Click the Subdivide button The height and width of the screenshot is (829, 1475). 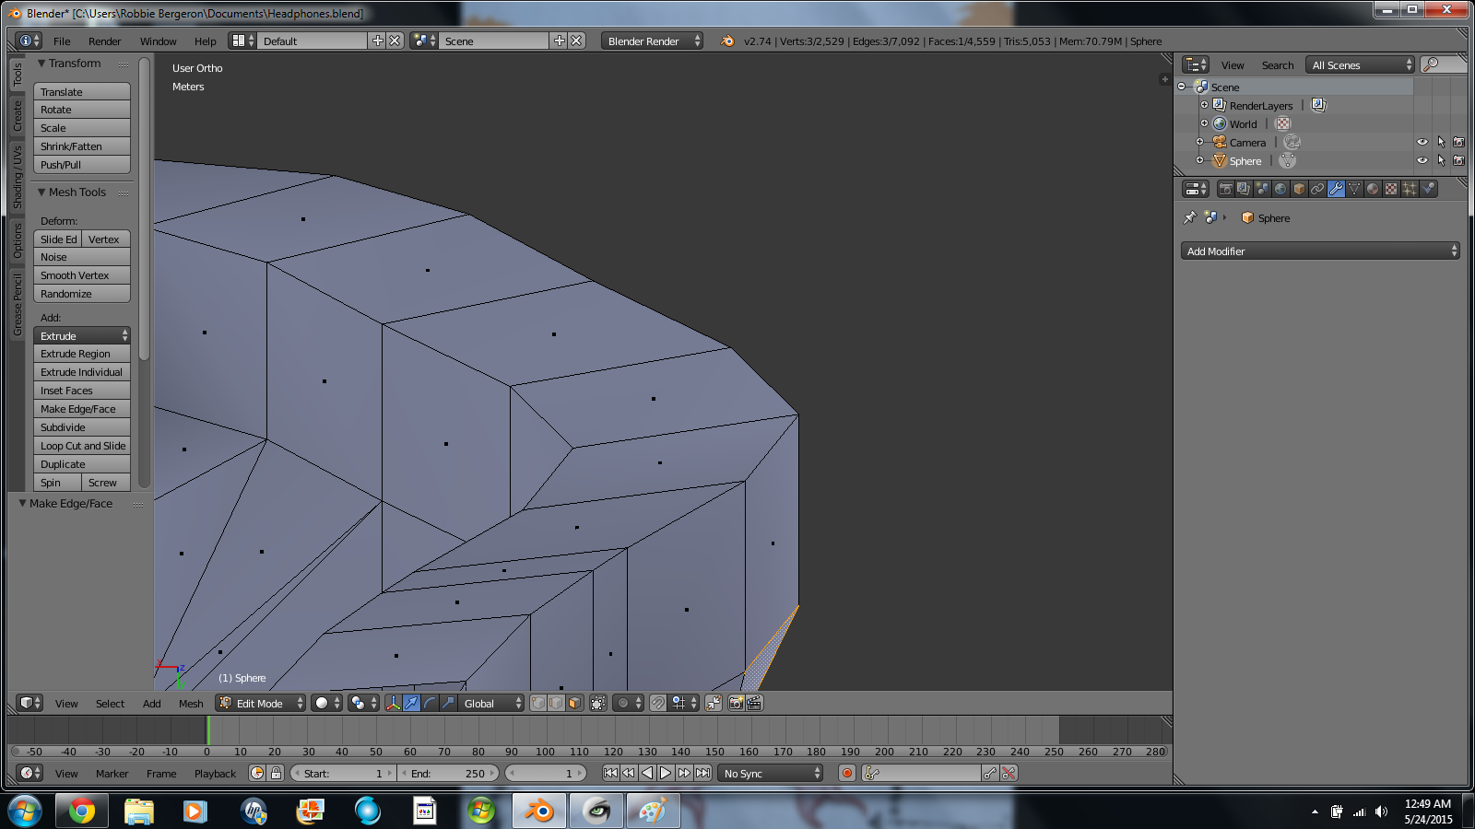pyautogui.click(x=82, y=427)
